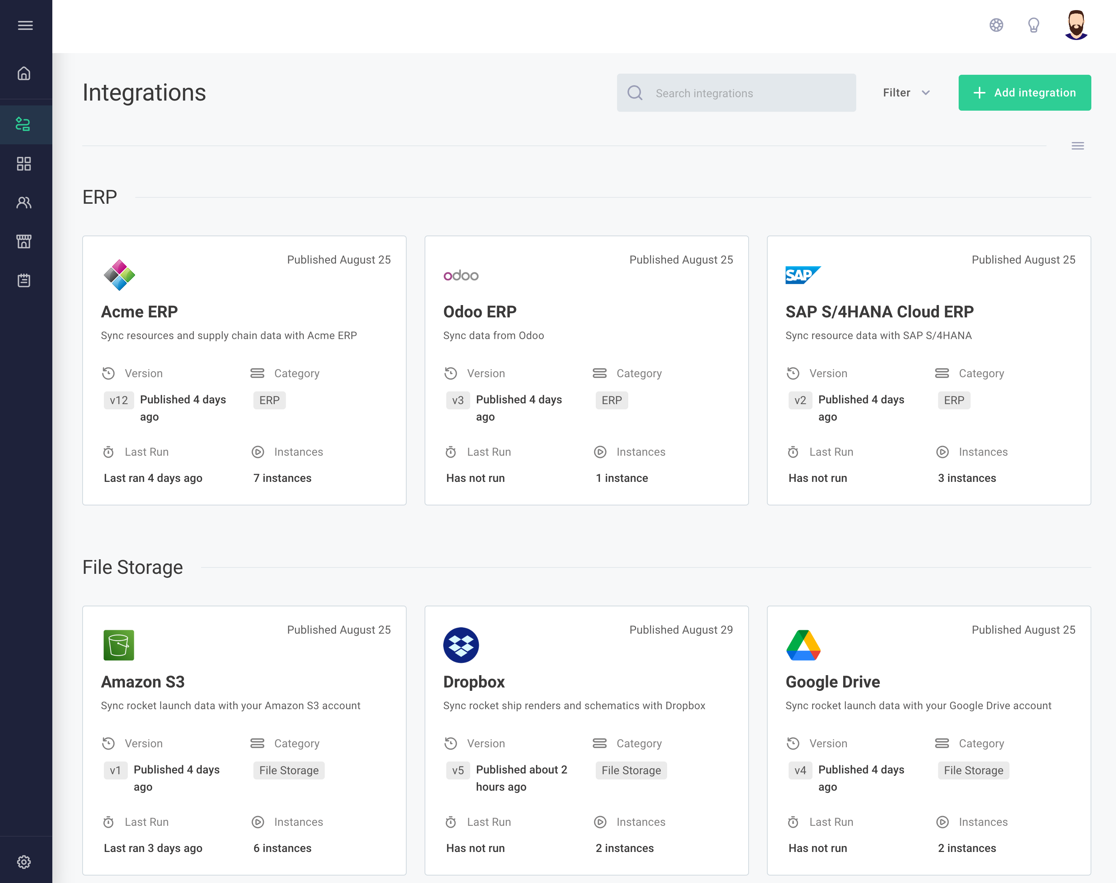The height and width of the screenshot is (883, 1116).
Task: Click the Google Drive logo thumbnail
Action: click(x=803, y=644)
